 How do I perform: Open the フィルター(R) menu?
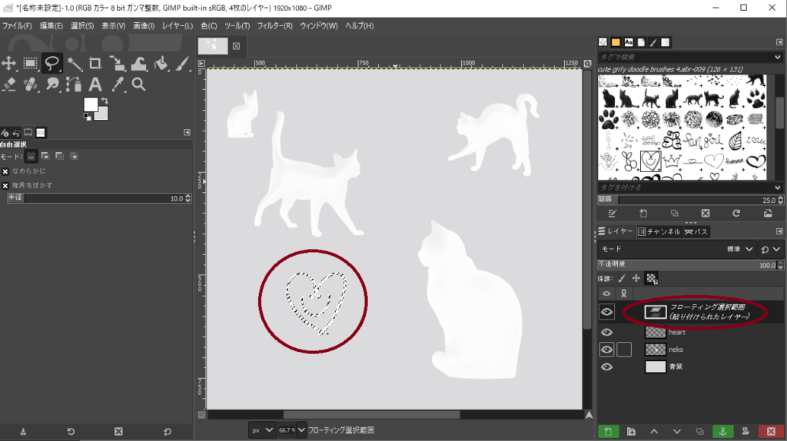click(275, 25)
